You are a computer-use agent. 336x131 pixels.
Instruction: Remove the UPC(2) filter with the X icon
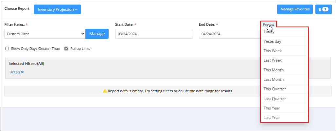22,72
